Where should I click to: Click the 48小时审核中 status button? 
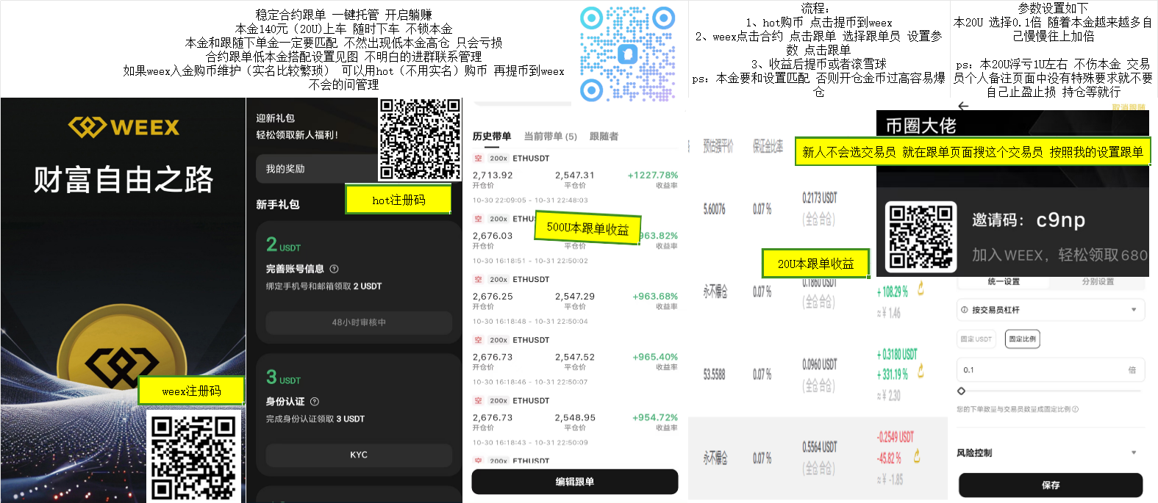click(x=359, y=322)
